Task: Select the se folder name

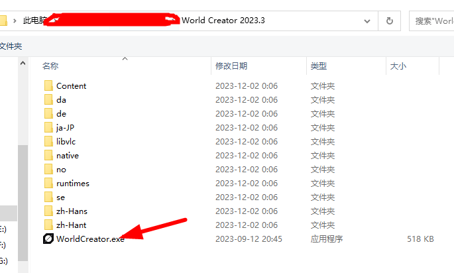Action: coord(60,197)
